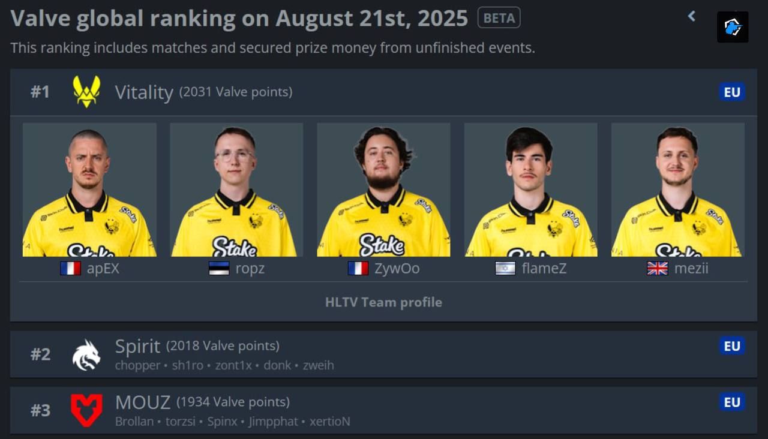Select the EU region badge for Vitality
The height and width of the screenshot is (439, 768).
click(732, 92)
